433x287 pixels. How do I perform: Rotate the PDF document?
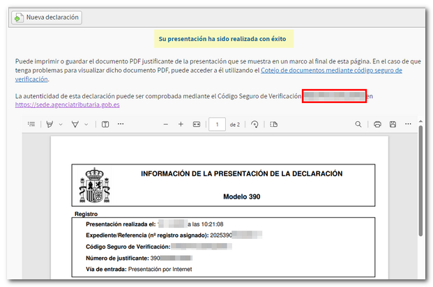pyautogui.click(x=255, y=124)
